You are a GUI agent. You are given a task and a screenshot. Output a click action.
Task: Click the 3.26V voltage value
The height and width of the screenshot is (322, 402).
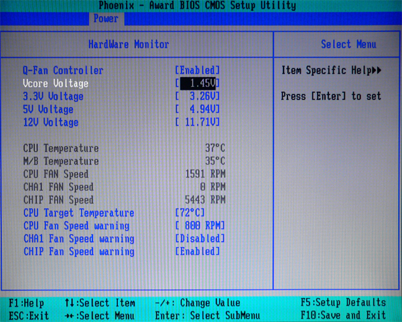pos(198,96)
